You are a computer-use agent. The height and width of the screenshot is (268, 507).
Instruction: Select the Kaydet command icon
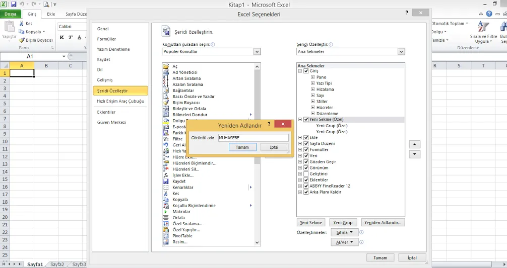point(166,182)
